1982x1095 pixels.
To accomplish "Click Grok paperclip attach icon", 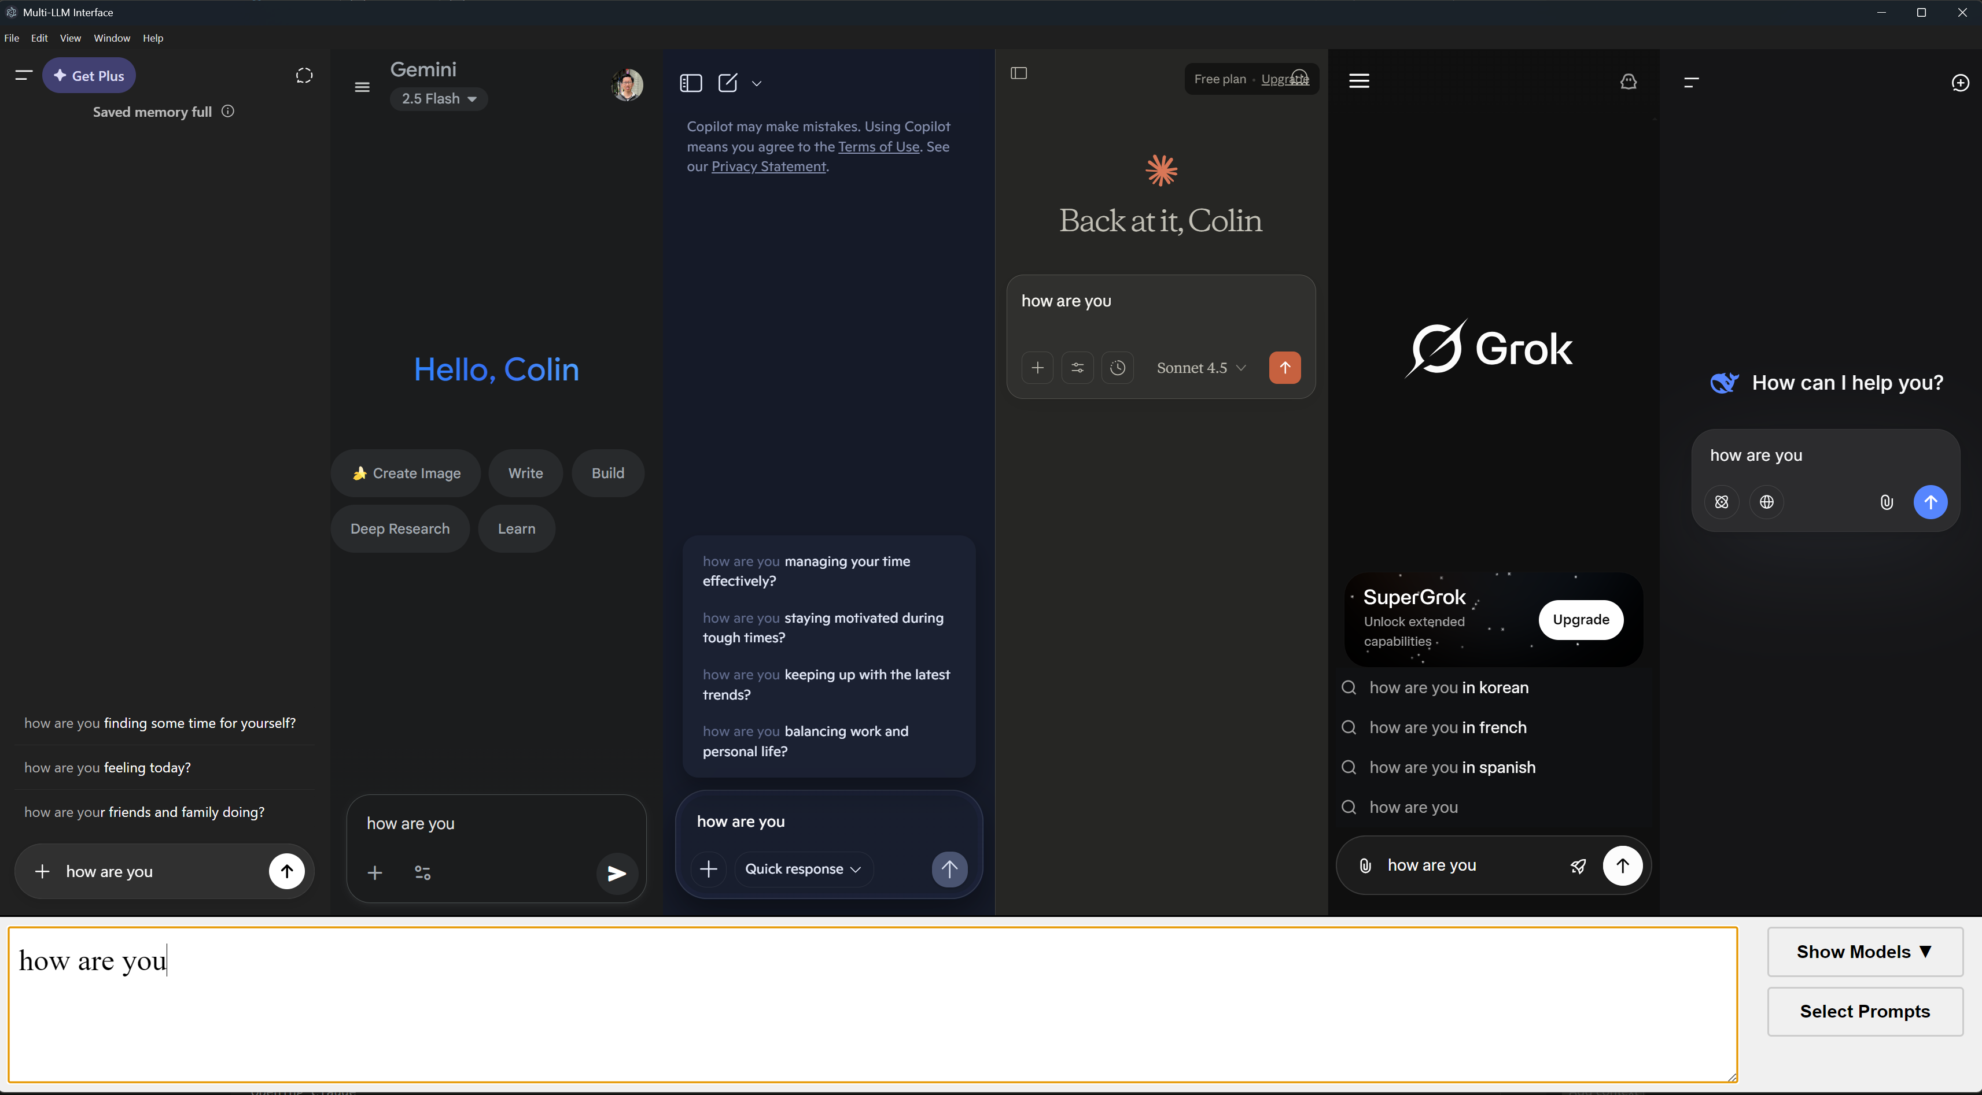I will coord(1366,866).
